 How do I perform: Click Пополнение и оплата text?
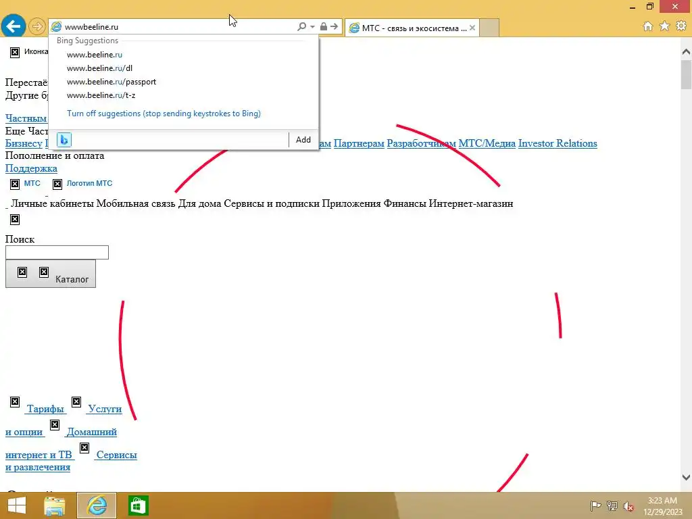click(x=55, y=155)
